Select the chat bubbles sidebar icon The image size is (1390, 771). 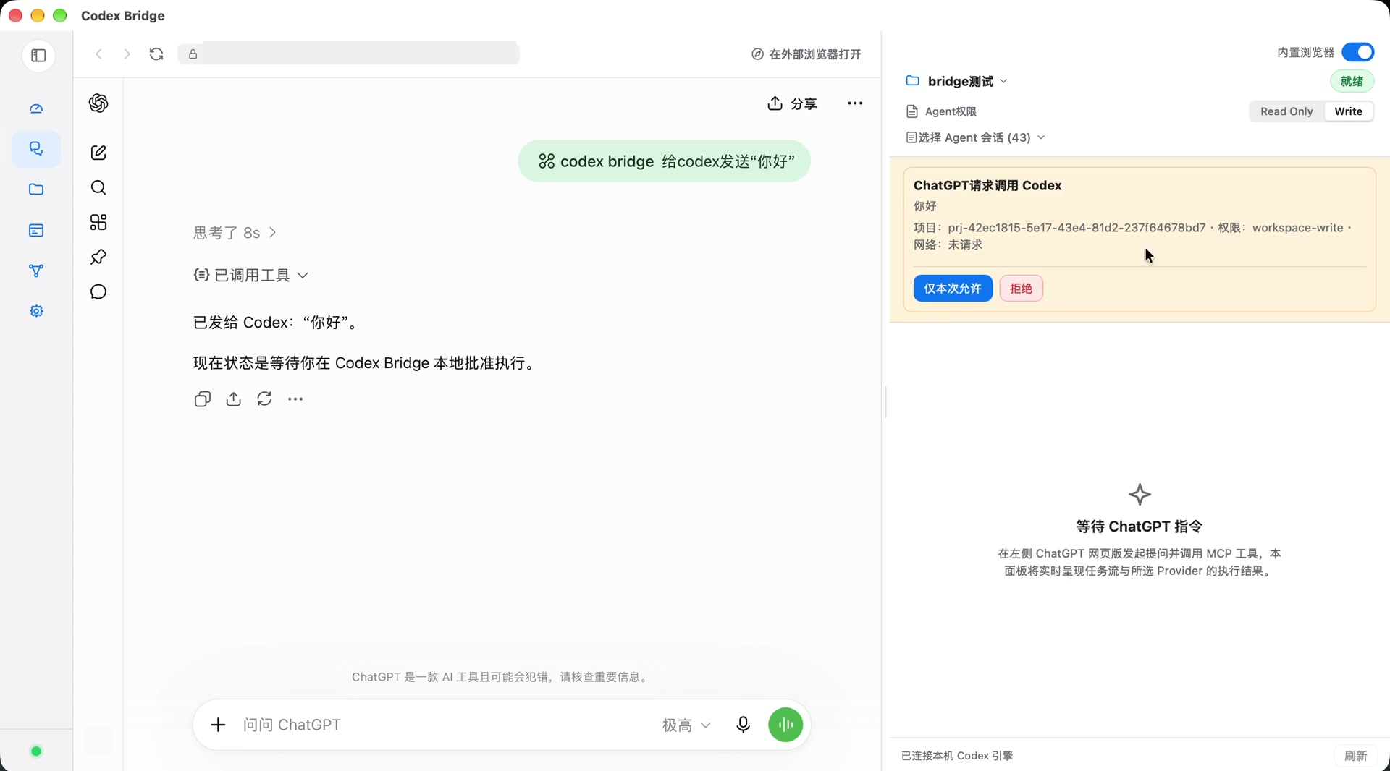pos(36,149)
